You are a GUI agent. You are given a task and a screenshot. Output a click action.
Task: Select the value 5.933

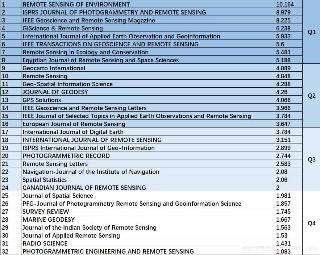pos(288,36)
